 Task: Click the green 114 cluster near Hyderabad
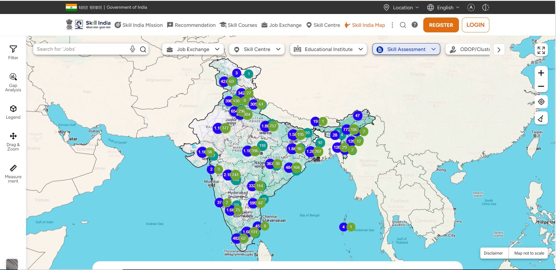click(260, 186)
